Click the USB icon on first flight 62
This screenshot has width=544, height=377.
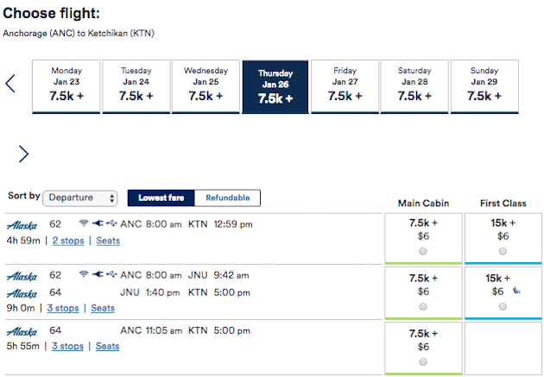click(x=111, y=223)
